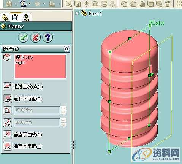Click the 45.00deg angle field

tap(37, 110)
